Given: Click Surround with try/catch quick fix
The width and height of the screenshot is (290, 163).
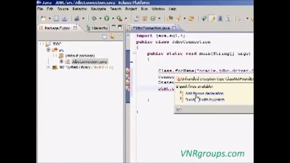Looking at the screenshot, I should tap(205, 100).
